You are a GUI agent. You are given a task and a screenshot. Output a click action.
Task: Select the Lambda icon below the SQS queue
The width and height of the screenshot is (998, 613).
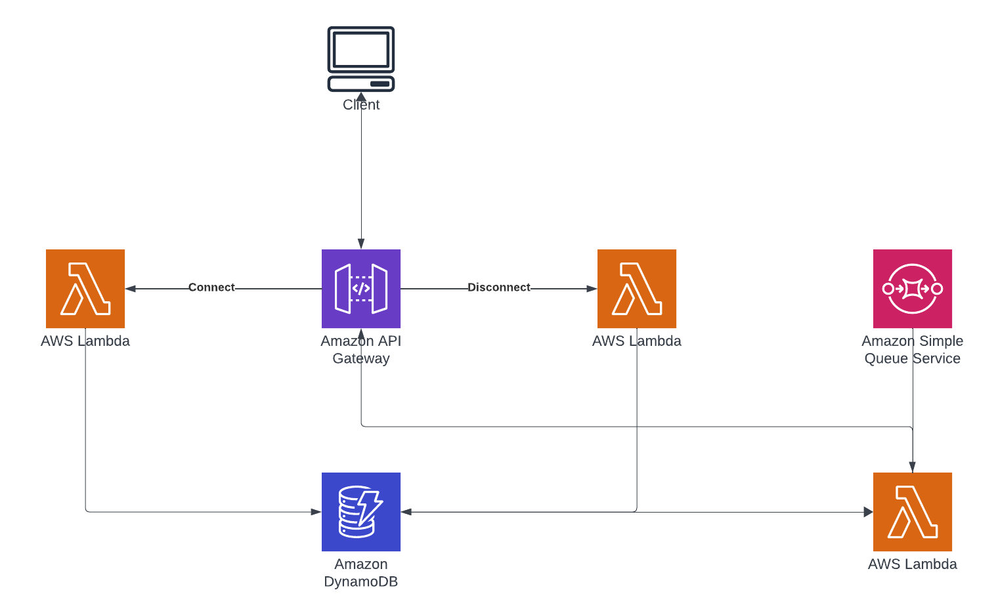[x=913, y=512]
